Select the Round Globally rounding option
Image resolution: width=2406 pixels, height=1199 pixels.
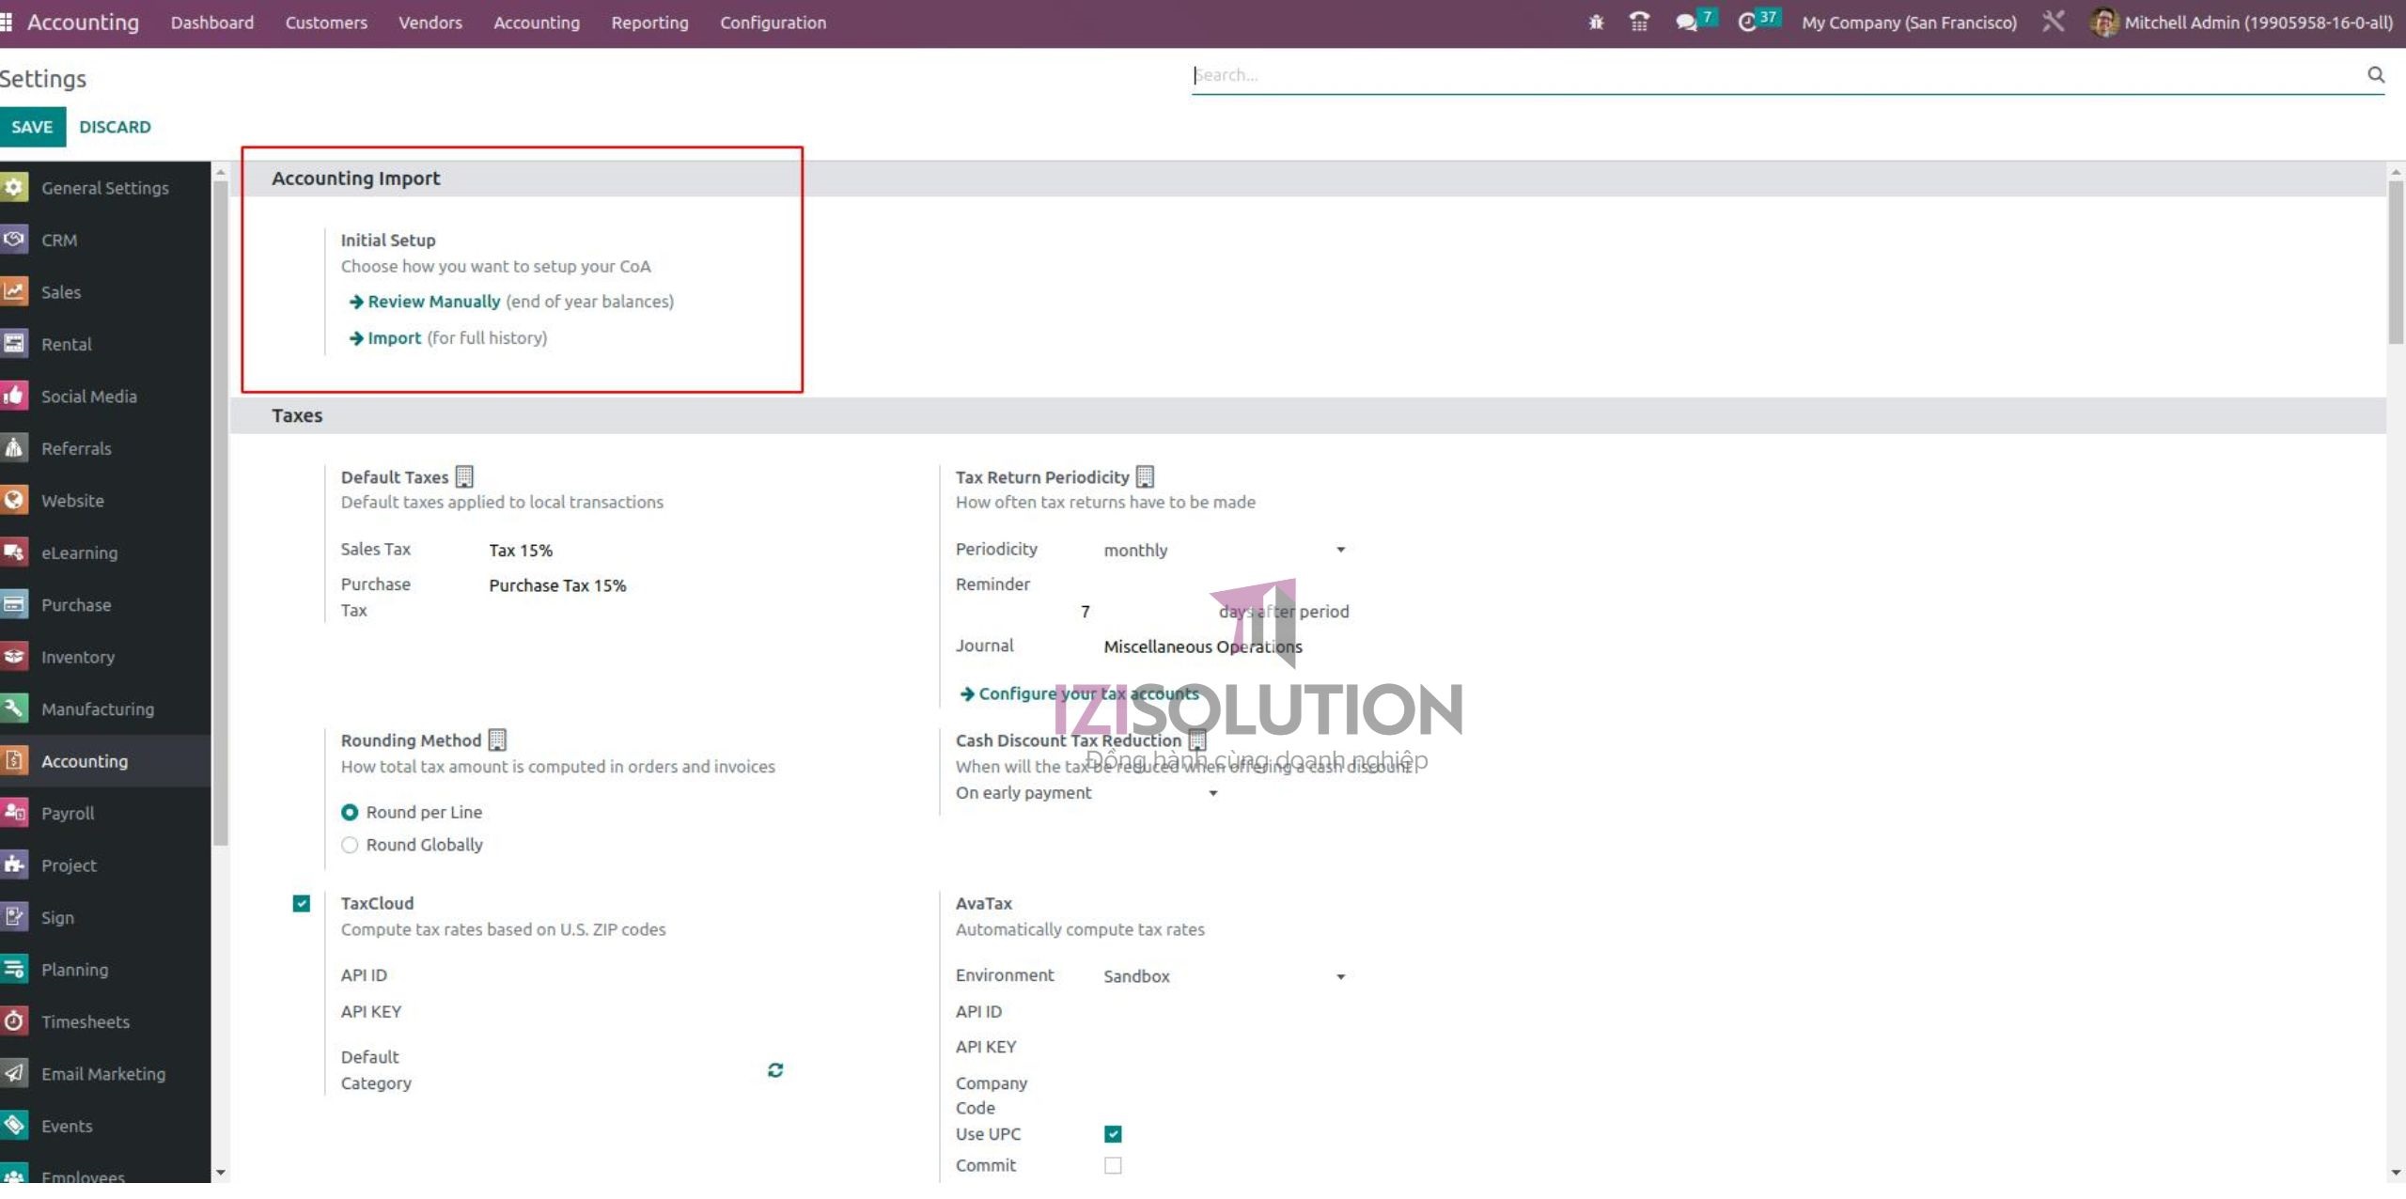pyautogui.click(x=349, y=845)
